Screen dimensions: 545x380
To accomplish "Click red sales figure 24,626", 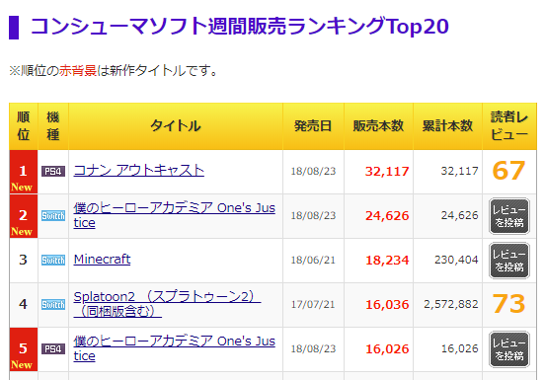I will pos(387,216).
